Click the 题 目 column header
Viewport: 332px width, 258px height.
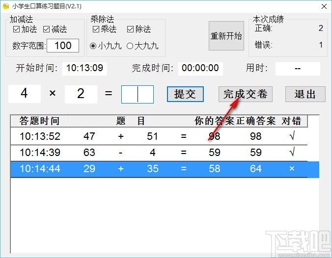click(131, 121)
